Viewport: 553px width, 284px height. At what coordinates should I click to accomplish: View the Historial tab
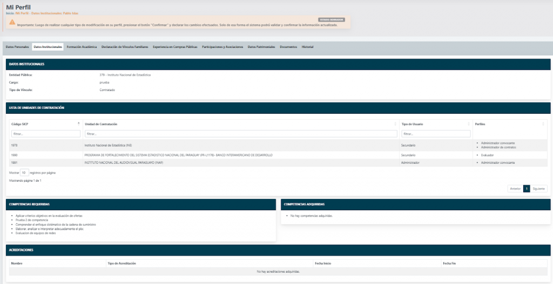(307, 47)
